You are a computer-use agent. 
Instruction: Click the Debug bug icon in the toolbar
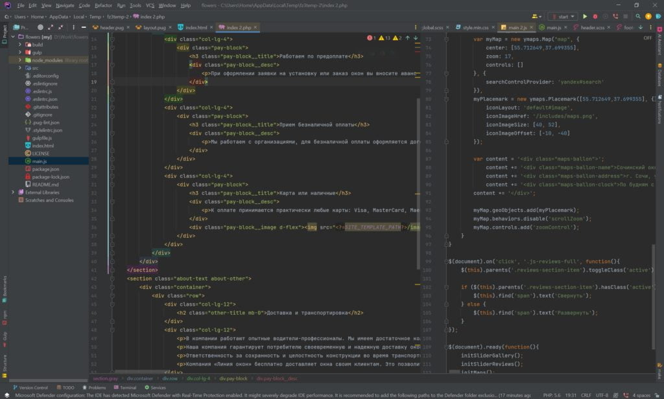[595, 16]
